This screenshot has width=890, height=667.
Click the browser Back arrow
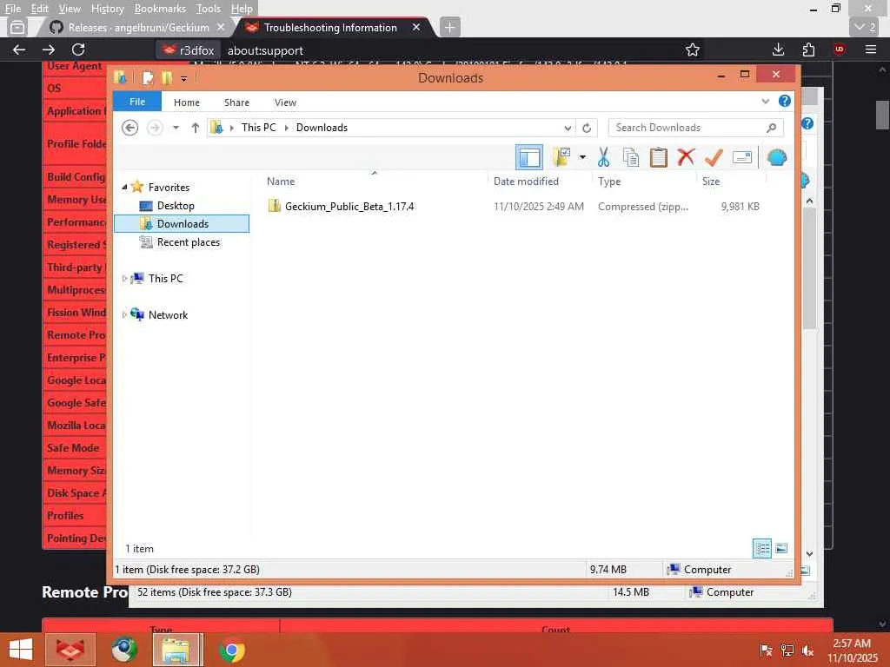(19, 50)
